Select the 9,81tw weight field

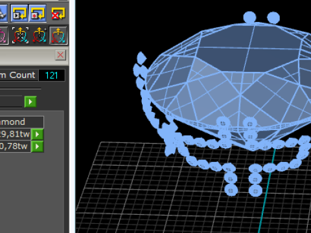[15, 134]
